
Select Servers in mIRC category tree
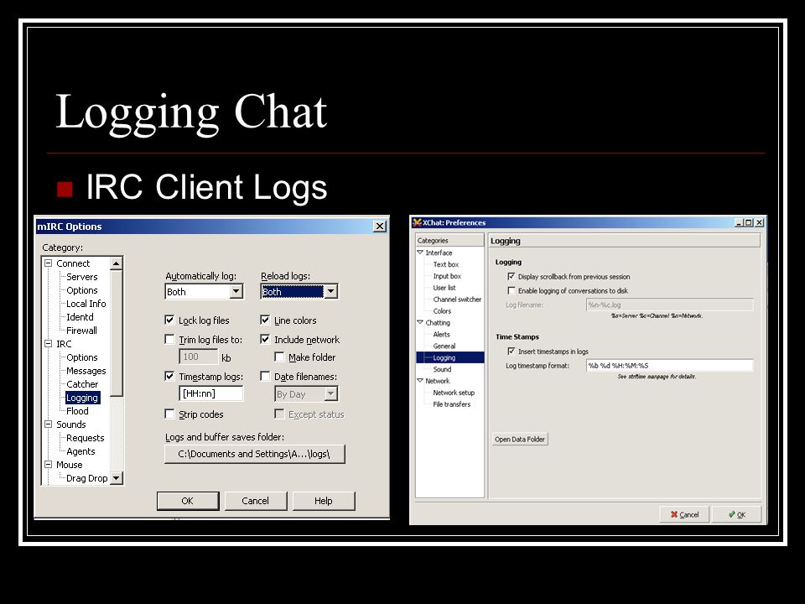(x=81, y=276)
